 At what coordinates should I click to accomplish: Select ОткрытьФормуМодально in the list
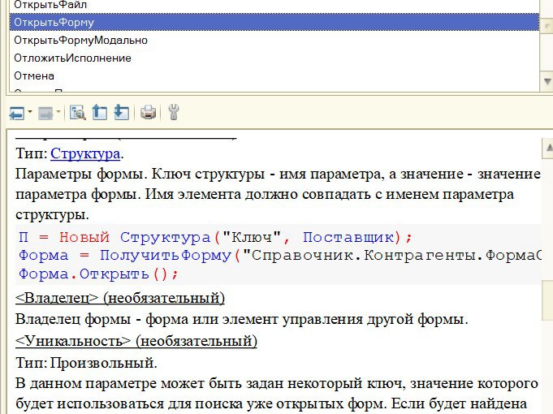pos(274,41)
